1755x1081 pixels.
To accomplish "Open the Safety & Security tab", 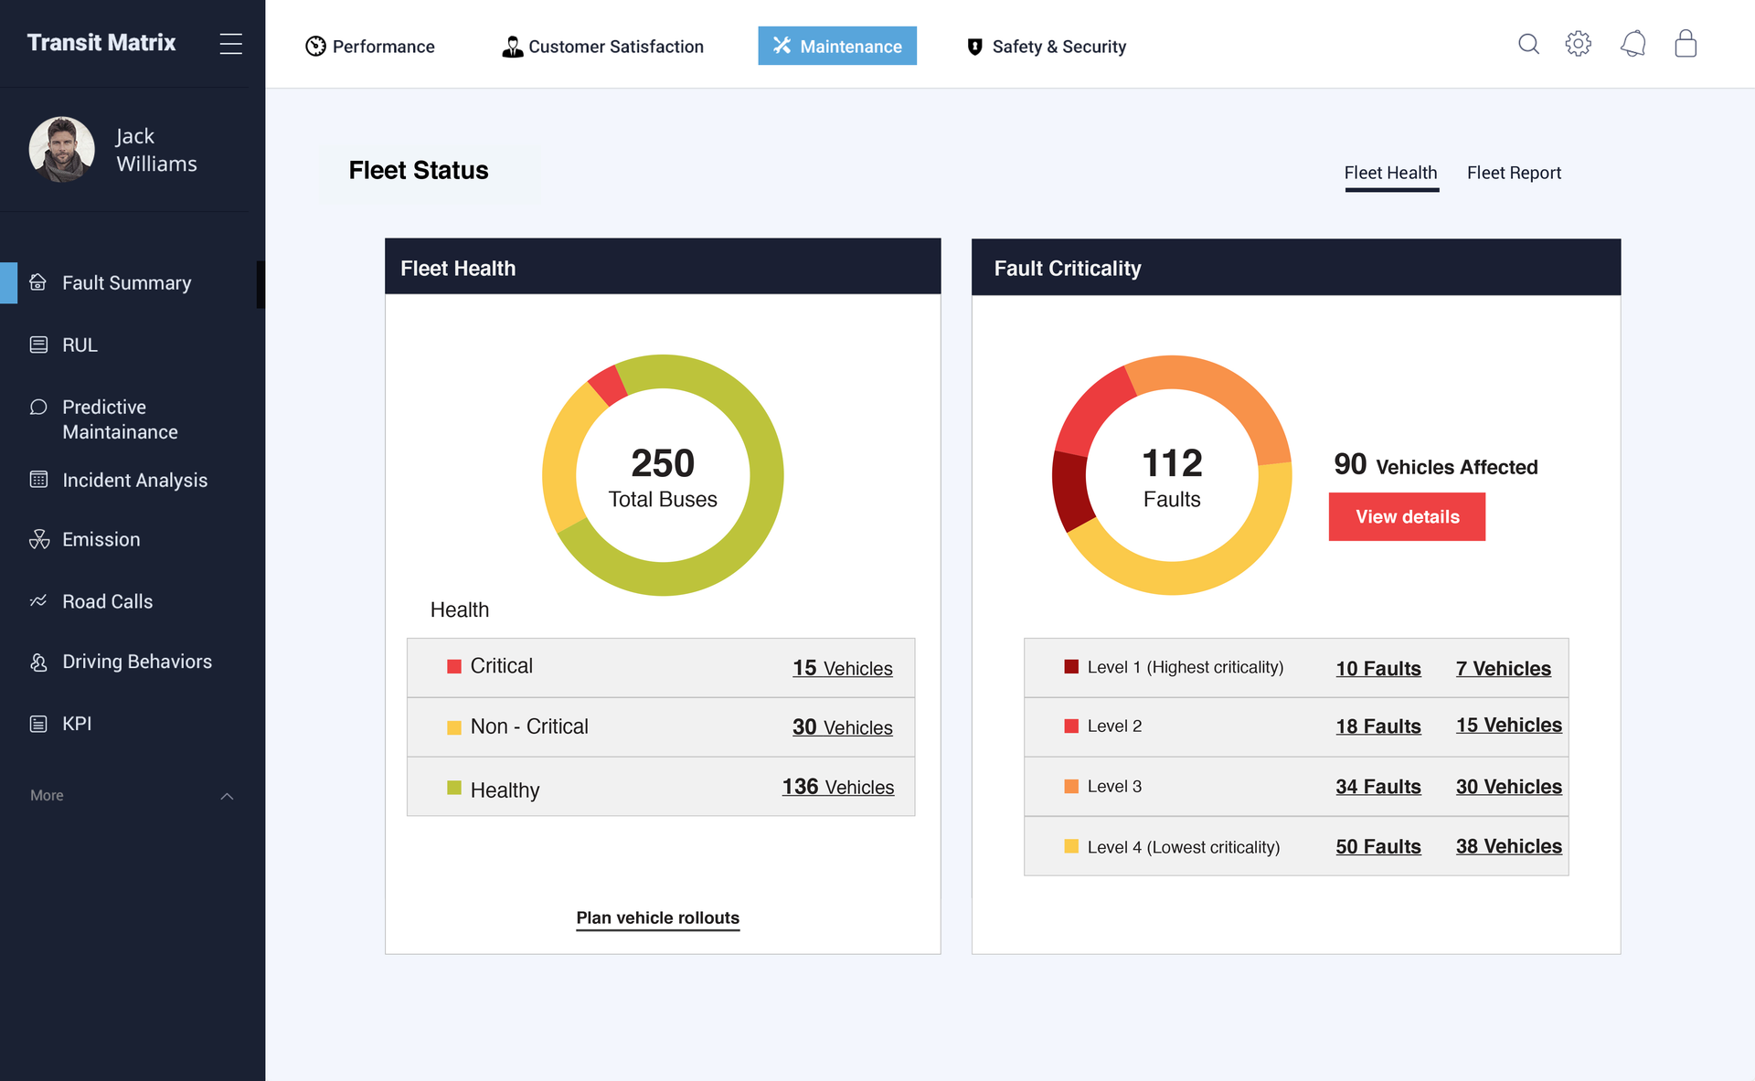I will pos(1046,46).
